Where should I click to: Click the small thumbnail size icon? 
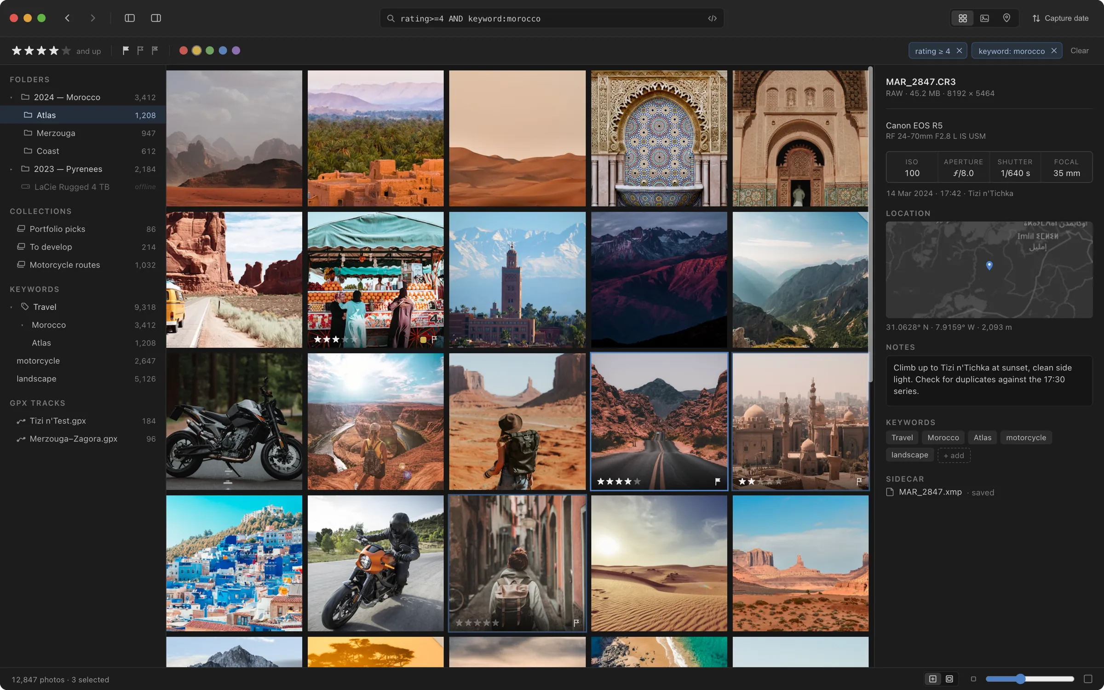point(973,679)
